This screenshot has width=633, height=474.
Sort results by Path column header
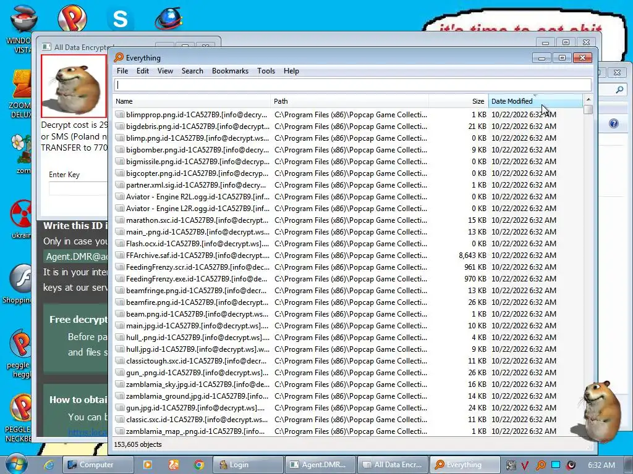click(x=350, y=101)
